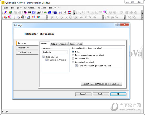Open the View menu
The image size is (145, 115).
click(19, 8)
